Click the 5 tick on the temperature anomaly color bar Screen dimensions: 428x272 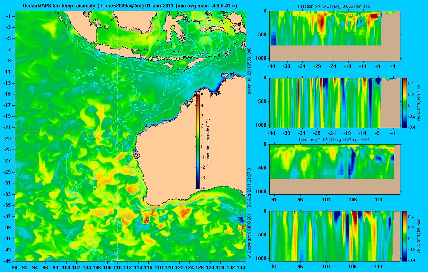[x=202, y=95]
